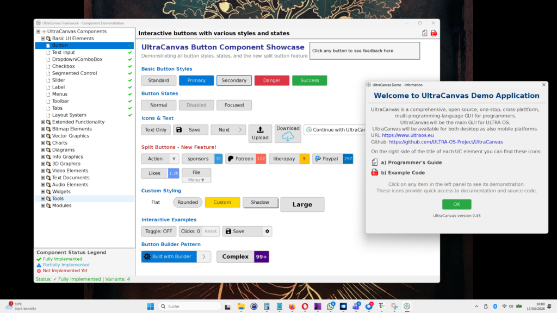
Task: Collapse the Basic UI Elements tree branch
Action: [x=44, y=38]
